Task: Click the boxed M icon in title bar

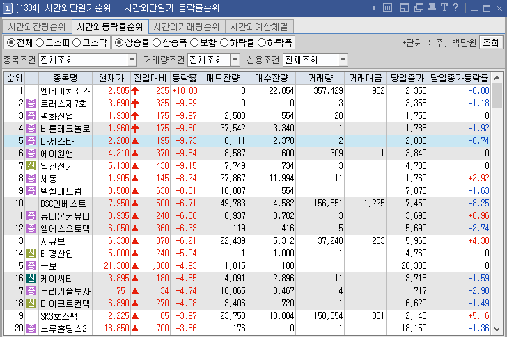Action: 387,8
